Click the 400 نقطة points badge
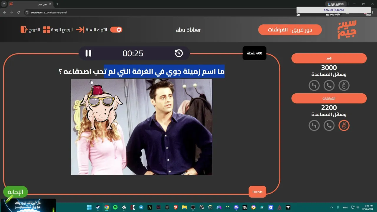Viewport: 377px width, 212px height. click(x=254, y=53)
